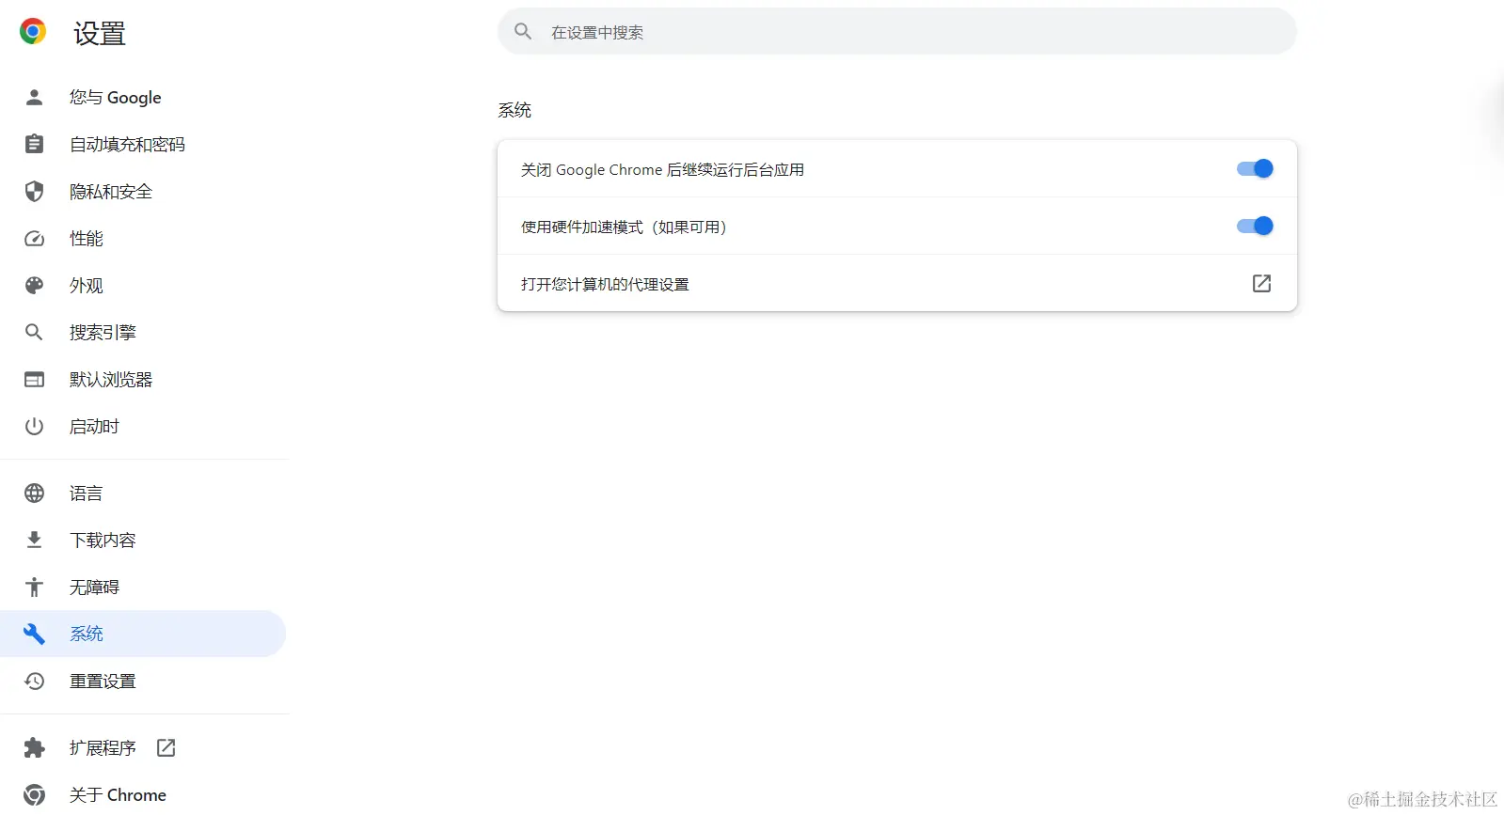Click the history reset icon for 重置设置
The image size is (1504, 815).
tap(34, 681)
